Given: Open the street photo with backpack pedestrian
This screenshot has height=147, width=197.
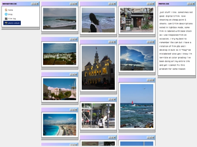Looking at the screenshot, I should (x=98, y=116).
